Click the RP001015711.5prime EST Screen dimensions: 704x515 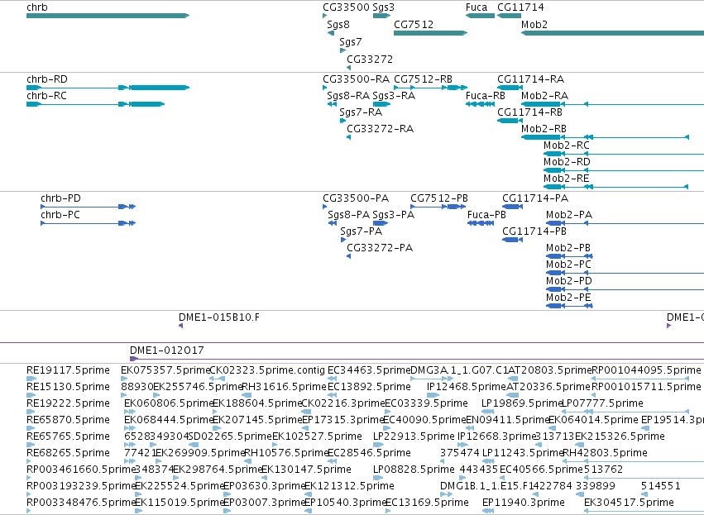[593, 396]
